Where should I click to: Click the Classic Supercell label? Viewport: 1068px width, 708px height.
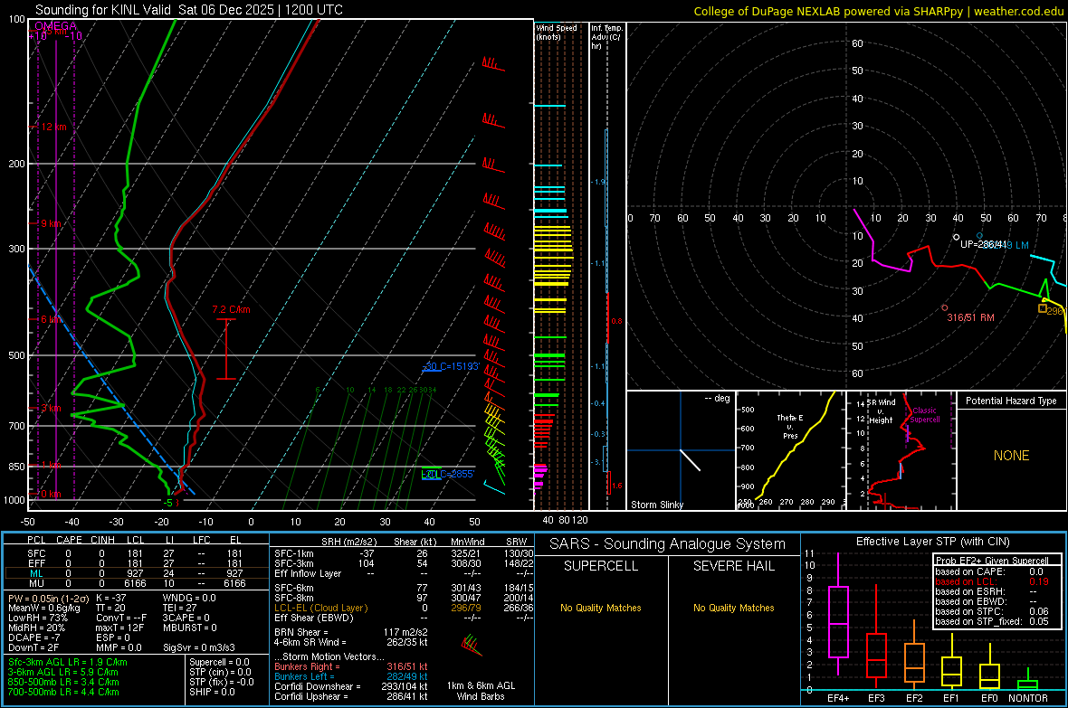924,415
